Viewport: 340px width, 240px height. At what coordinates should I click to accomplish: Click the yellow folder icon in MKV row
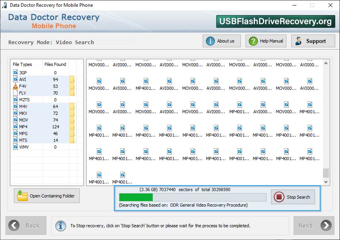coord(72,113)
